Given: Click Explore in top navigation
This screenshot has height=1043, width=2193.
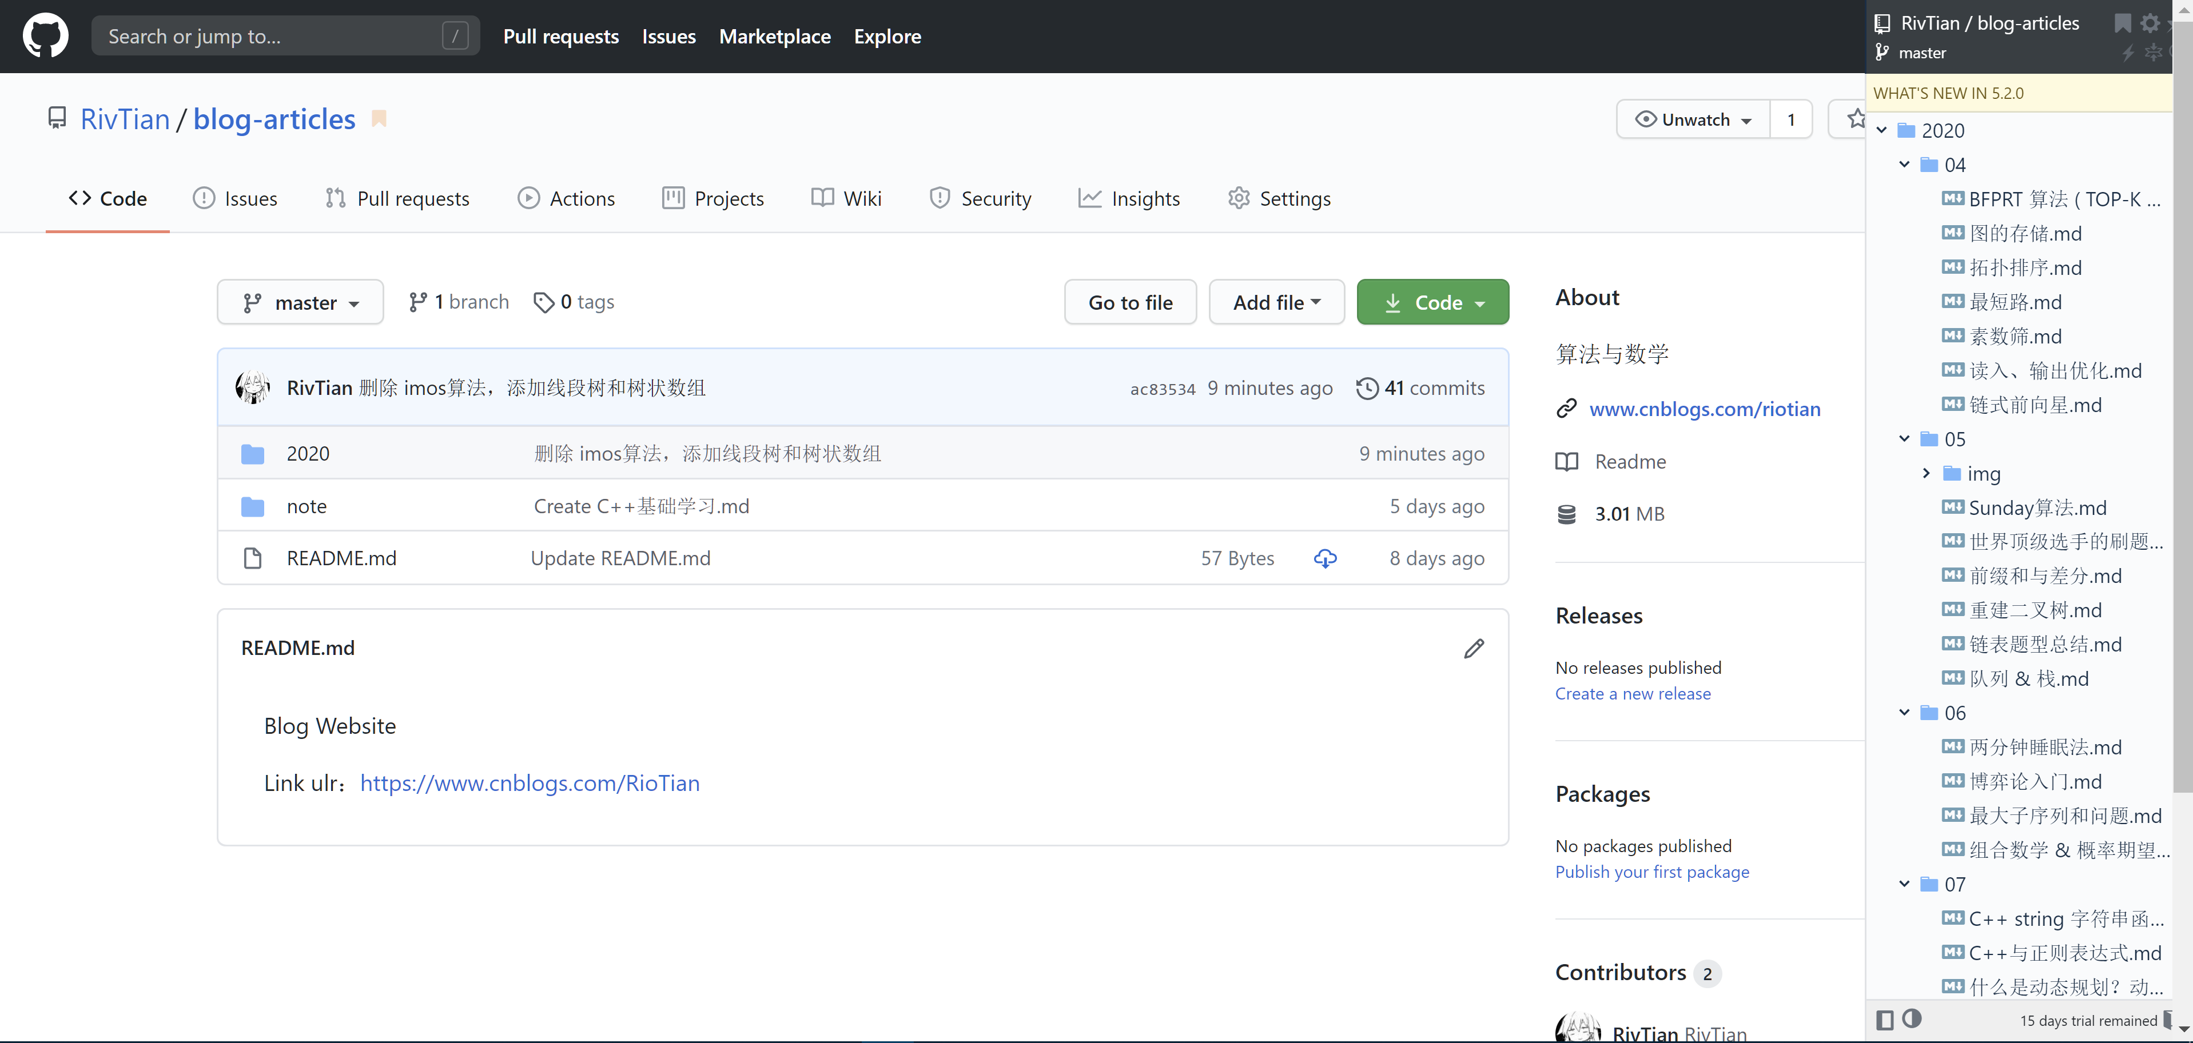Looking at the screenshot, I should click(x=887, y=37).
